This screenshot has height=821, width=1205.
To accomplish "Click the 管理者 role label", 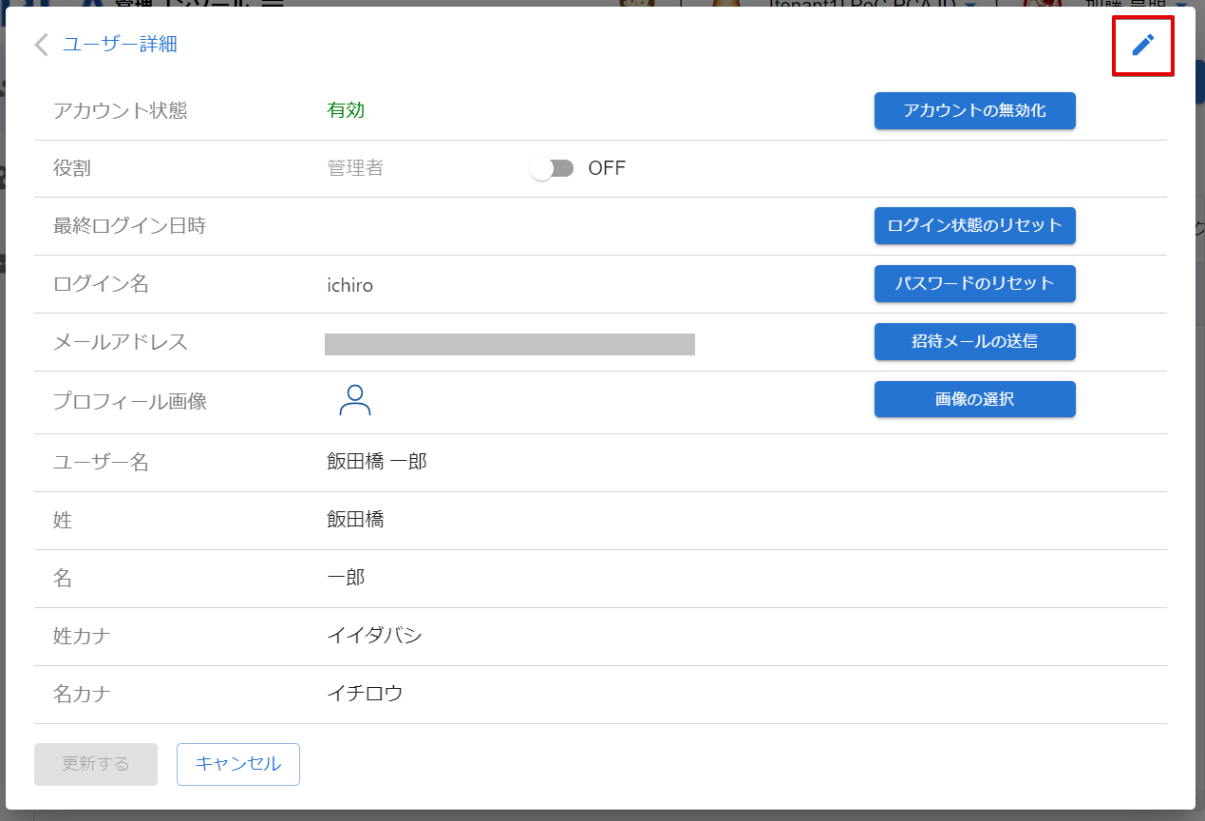I will (355, 168).
